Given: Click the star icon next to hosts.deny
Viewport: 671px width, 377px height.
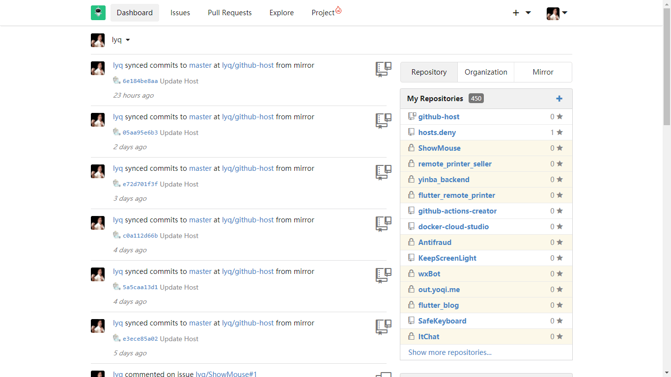Looking at the screenshot, I should pyautogui.click(x=559, y=133).
